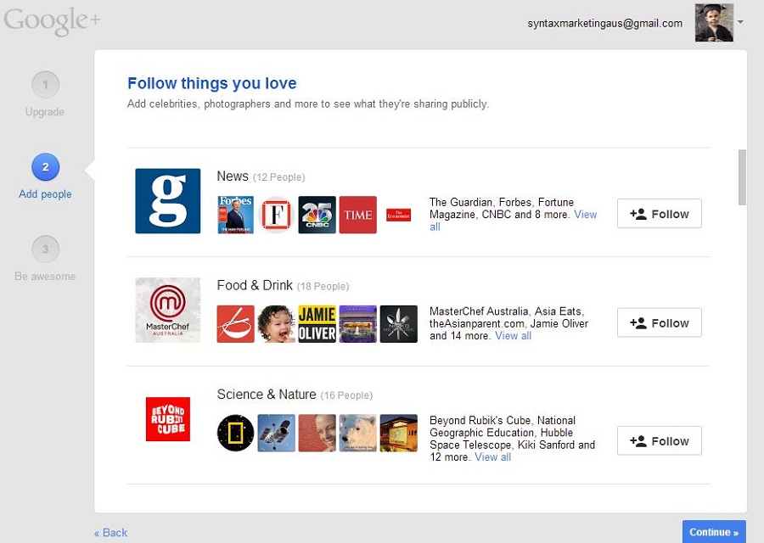The image size is (764, 543).
Task: Click the Asia Eats red bowl icon
Action: pos(235,324)
